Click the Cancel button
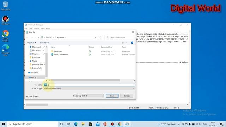Viewport: 226px width, 127px height. click(127, 96)
